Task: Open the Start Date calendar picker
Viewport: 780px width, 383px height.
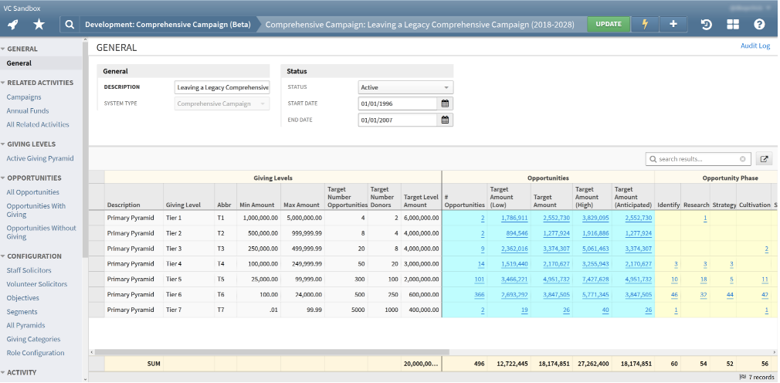Action: pos(445,103)
